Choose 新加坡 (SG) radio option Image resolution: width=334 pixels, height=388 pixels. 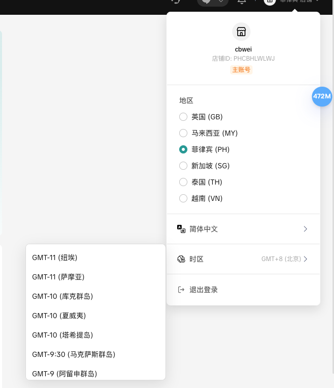tap(183, 166)
